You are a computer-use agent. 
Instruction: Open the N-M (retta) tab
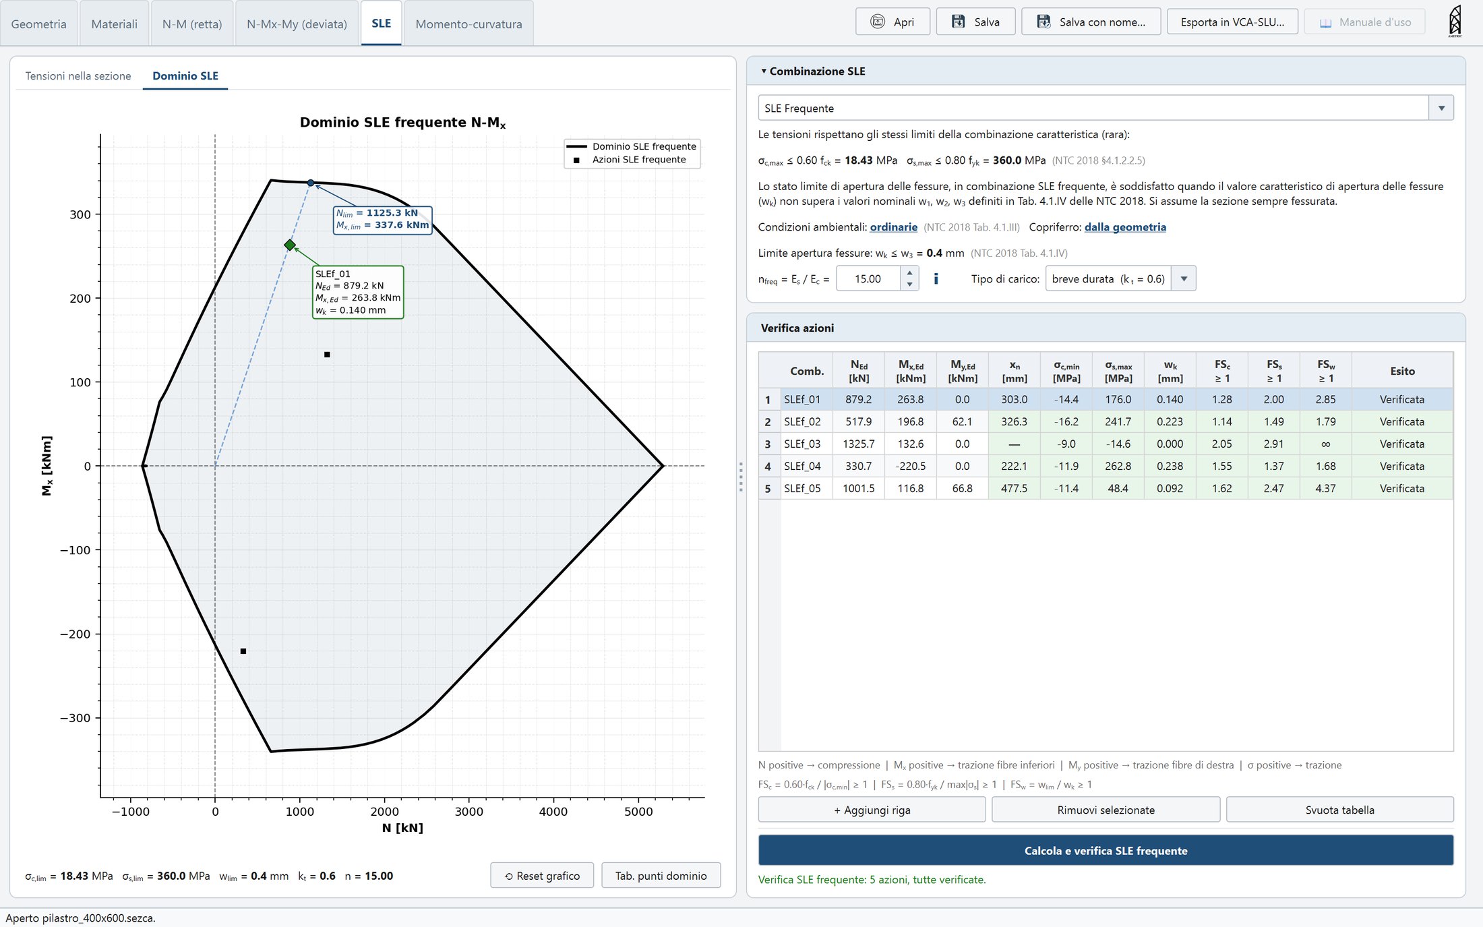coord(192,24)
